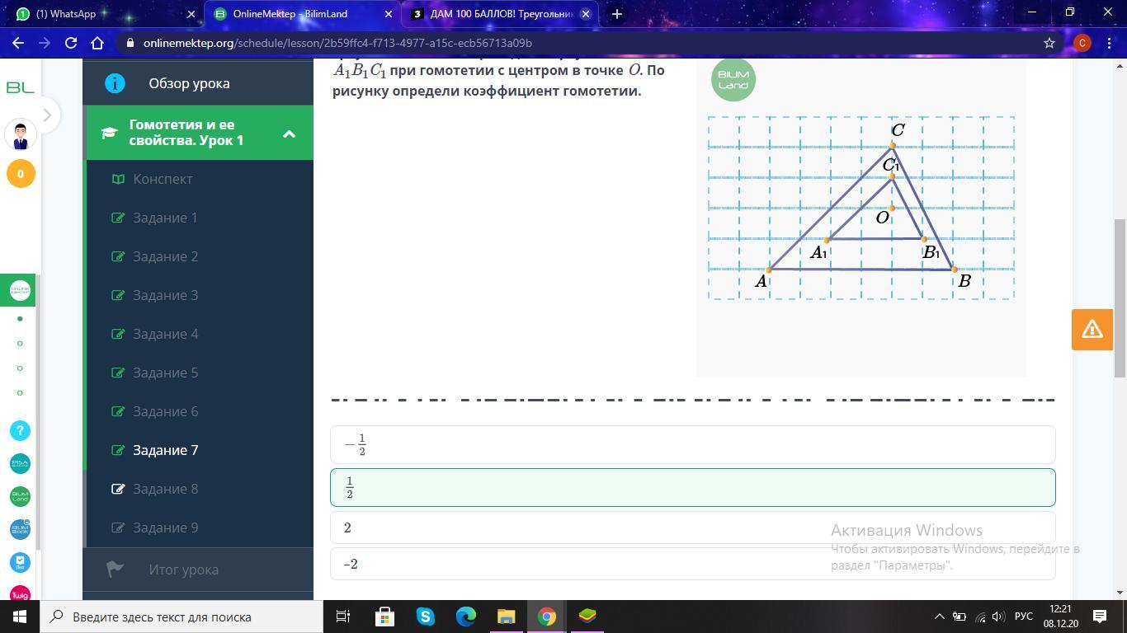Open the user avatar profile

21,134
